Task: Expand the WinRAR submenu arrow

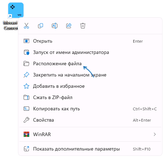Action: [x=155, y=134]
